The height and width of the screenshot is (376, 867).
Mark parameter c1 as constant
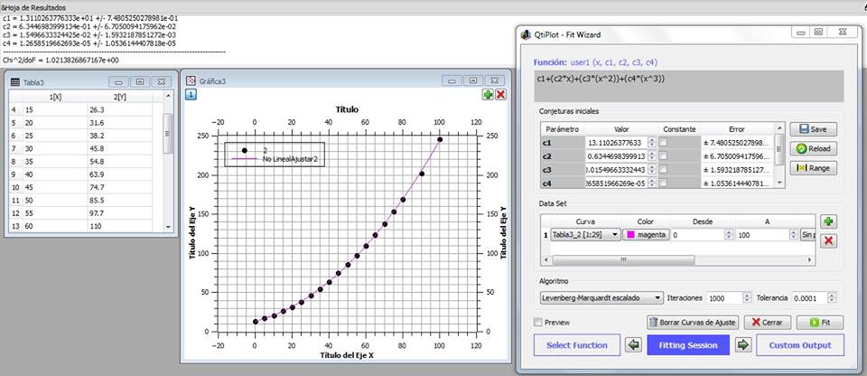point(663,142)
